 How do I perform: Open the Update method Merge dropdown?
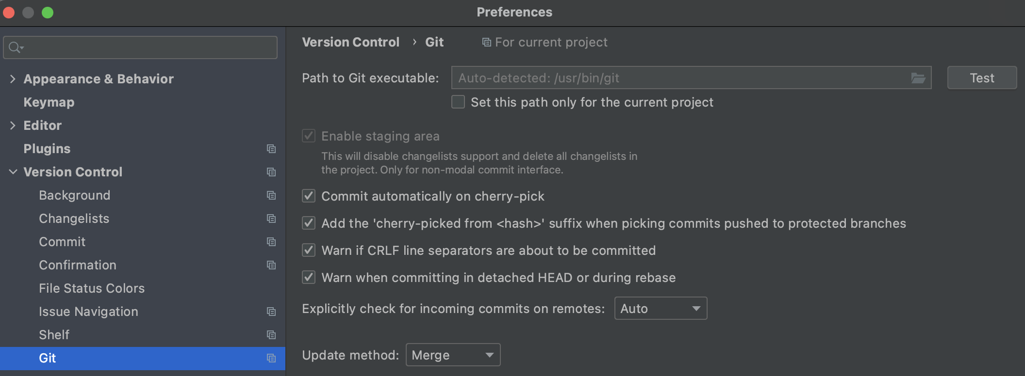pyautogui.click(x=453, y=355)
